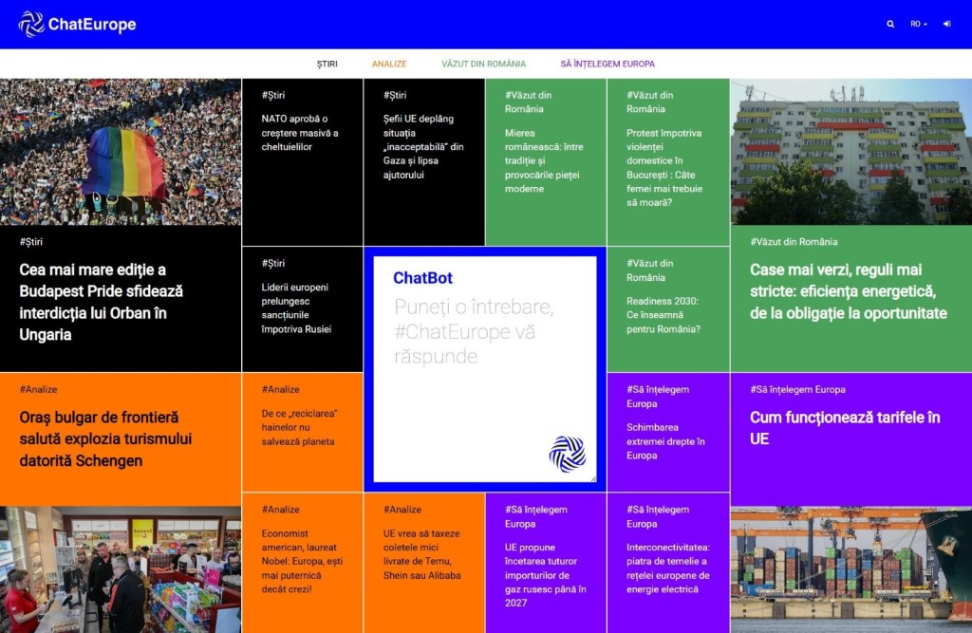Open the Budapest Pride crowd photo
Viewport: 972px width, 633px height.
pyautogui.click(x=121, y=152)
